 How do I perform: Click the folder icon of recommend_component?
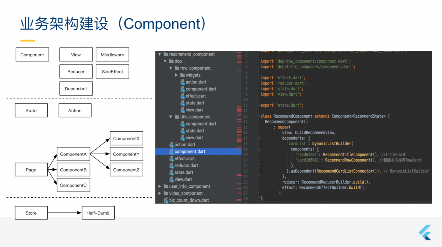click(166, 54)
